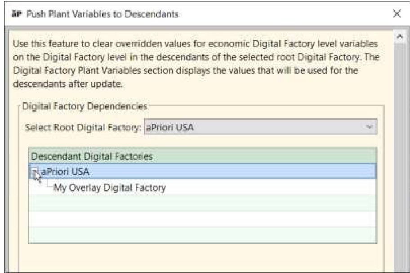Open the Select Root Digital Factory combo box
The image size is (410, 273).
tap(260, 128)
